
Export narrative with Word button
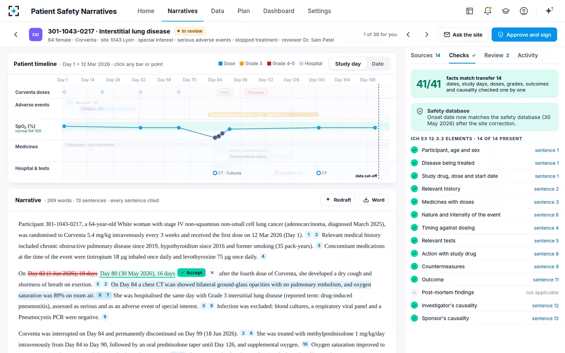(374, 200)
